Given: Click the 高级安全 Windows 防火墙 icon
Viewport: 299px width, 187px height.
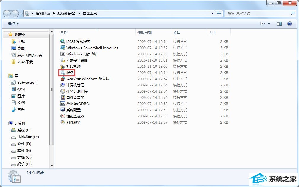Looking at the screenshot, I should click(x=63, y=79).
